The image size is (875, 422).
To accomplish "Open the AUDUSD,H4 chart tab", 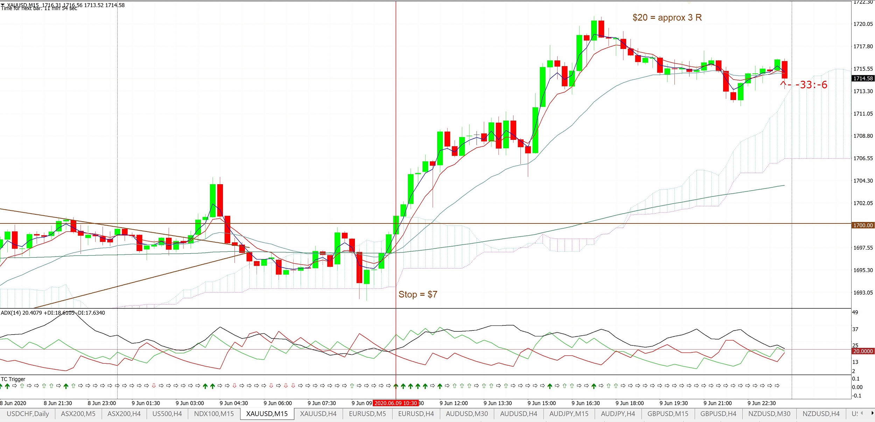I will (518, 414).
